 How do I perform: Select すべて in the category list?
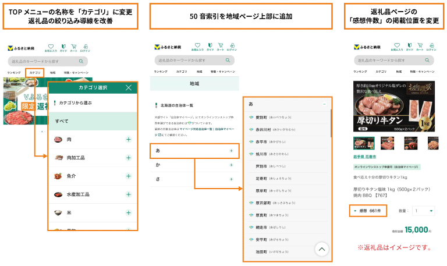93,121
